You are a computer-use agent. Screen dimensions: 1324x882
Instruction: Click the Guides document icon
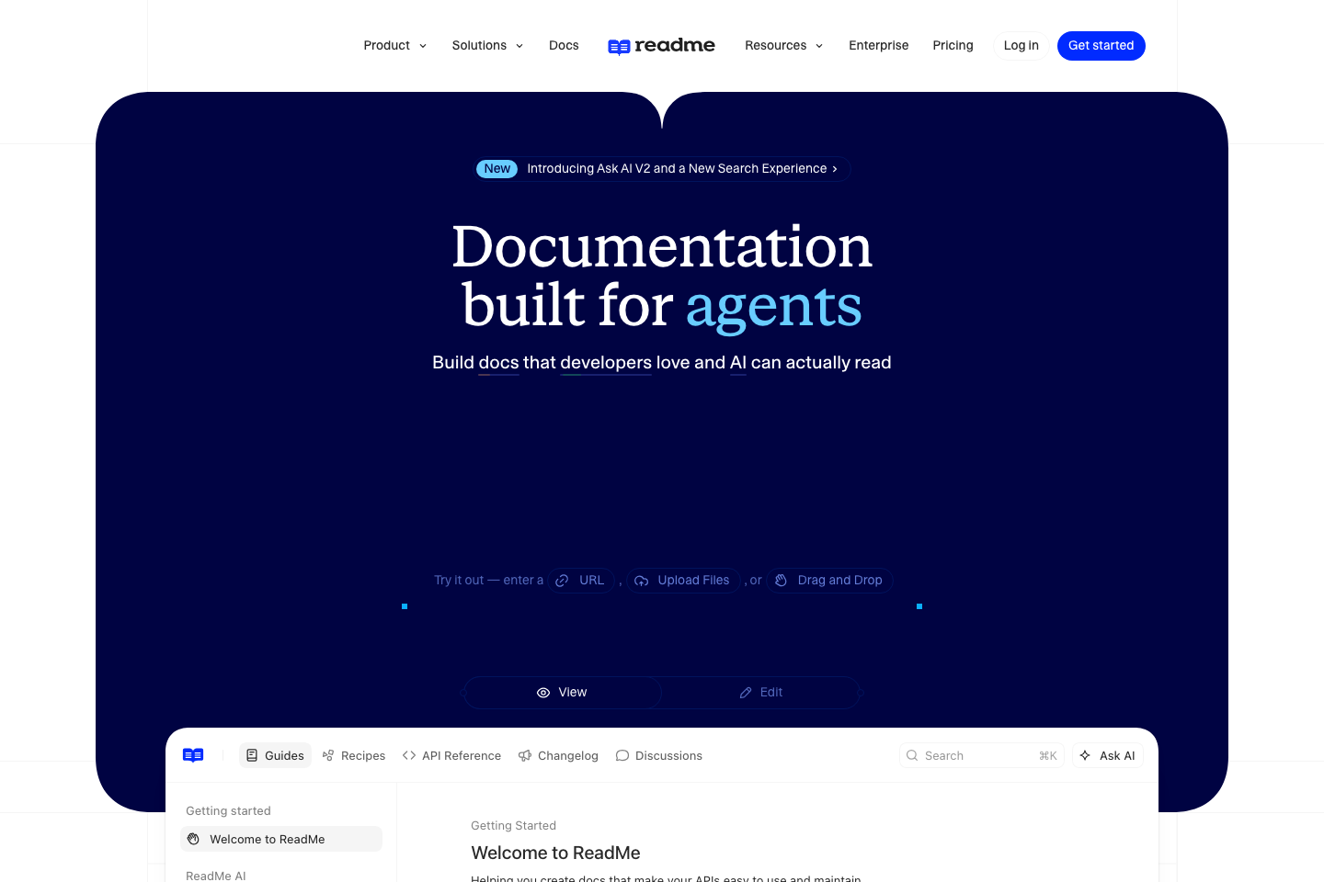[252, 755]
